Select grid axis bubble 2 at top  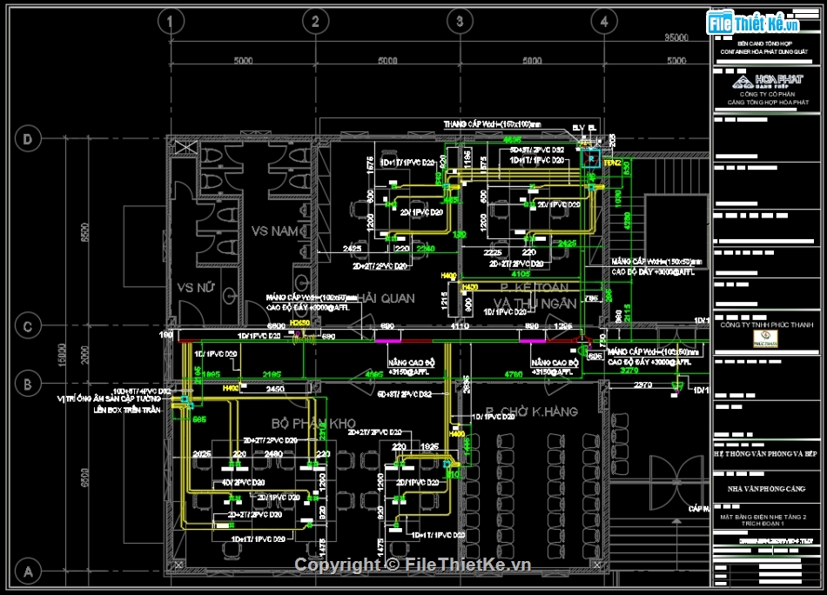pos(314,21)
